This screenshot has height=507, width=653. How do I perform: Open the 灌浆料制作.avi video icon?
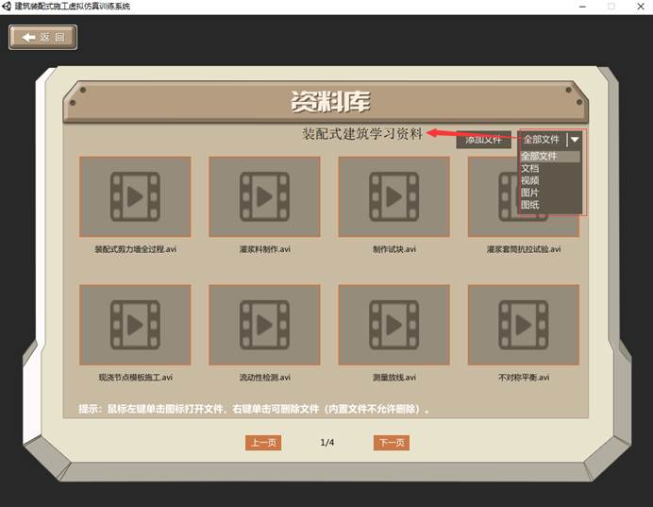coord(264,196)
